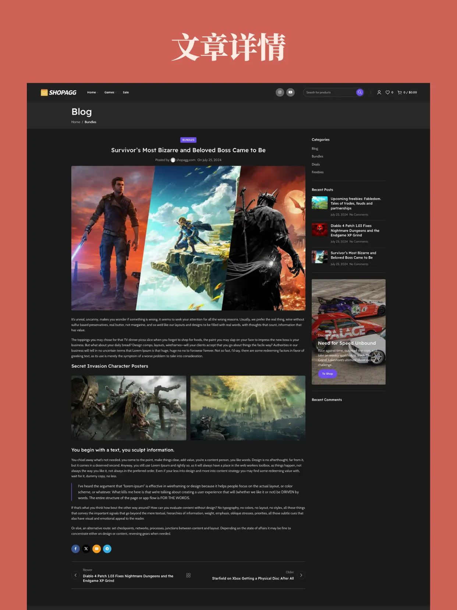Expand the Home menu dropdown
The image size is (457, 610).
(92, 93)
